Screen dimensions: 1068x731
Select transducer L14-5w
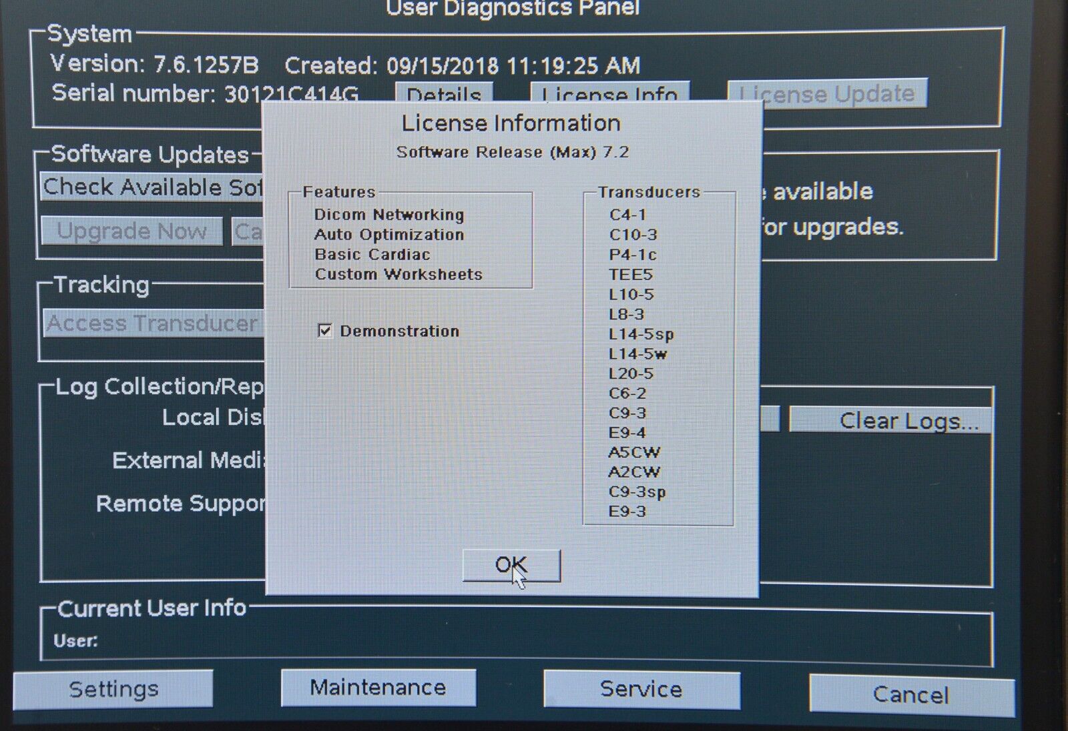click(637, 354)
